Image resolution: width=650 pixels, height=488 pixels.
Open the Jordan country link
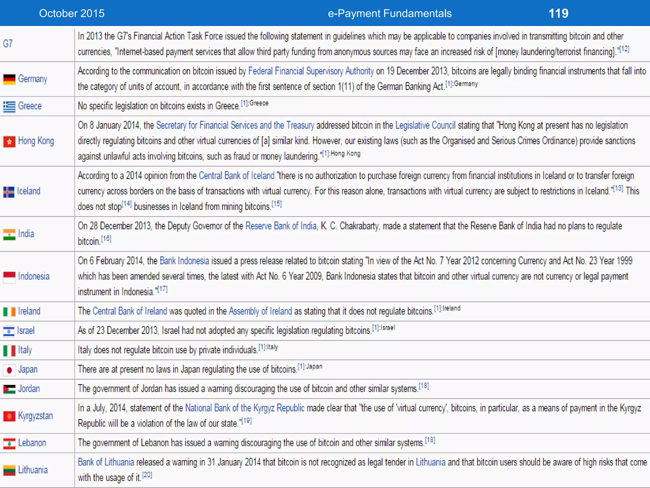29,389
